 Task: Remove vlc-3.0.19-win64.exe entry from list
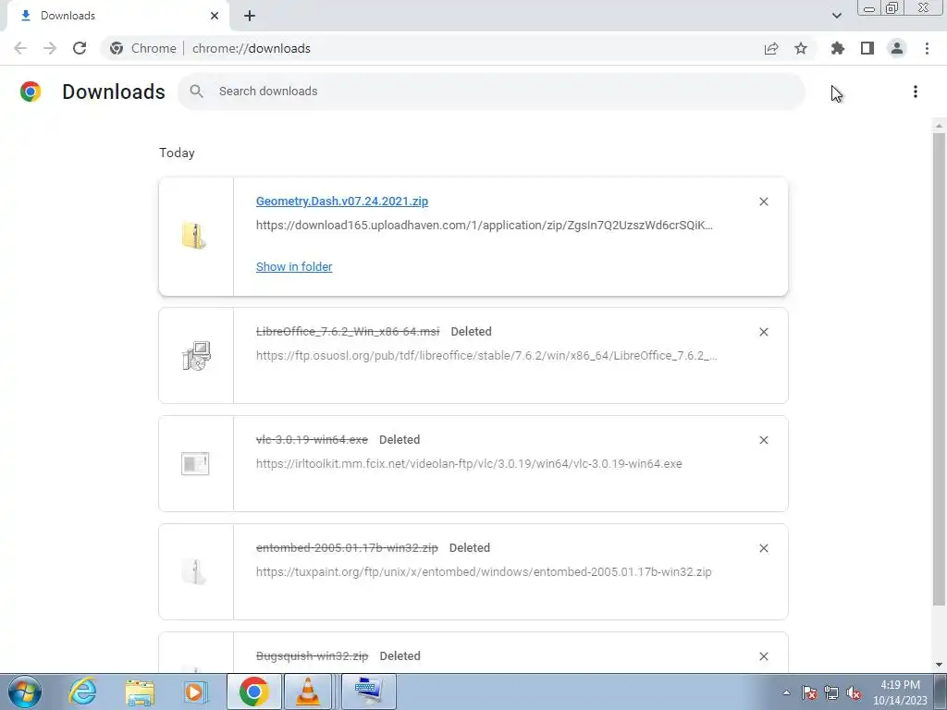(763, 440)
